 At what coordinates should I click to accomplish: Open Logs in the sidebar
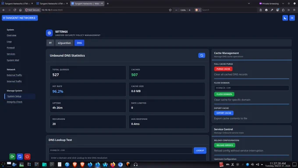point(9,42)
